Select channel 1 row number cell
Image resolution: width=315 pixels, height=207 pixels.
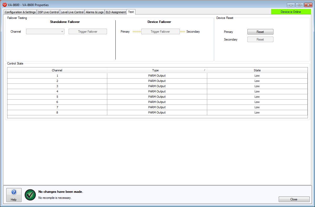tap(57, 76)
